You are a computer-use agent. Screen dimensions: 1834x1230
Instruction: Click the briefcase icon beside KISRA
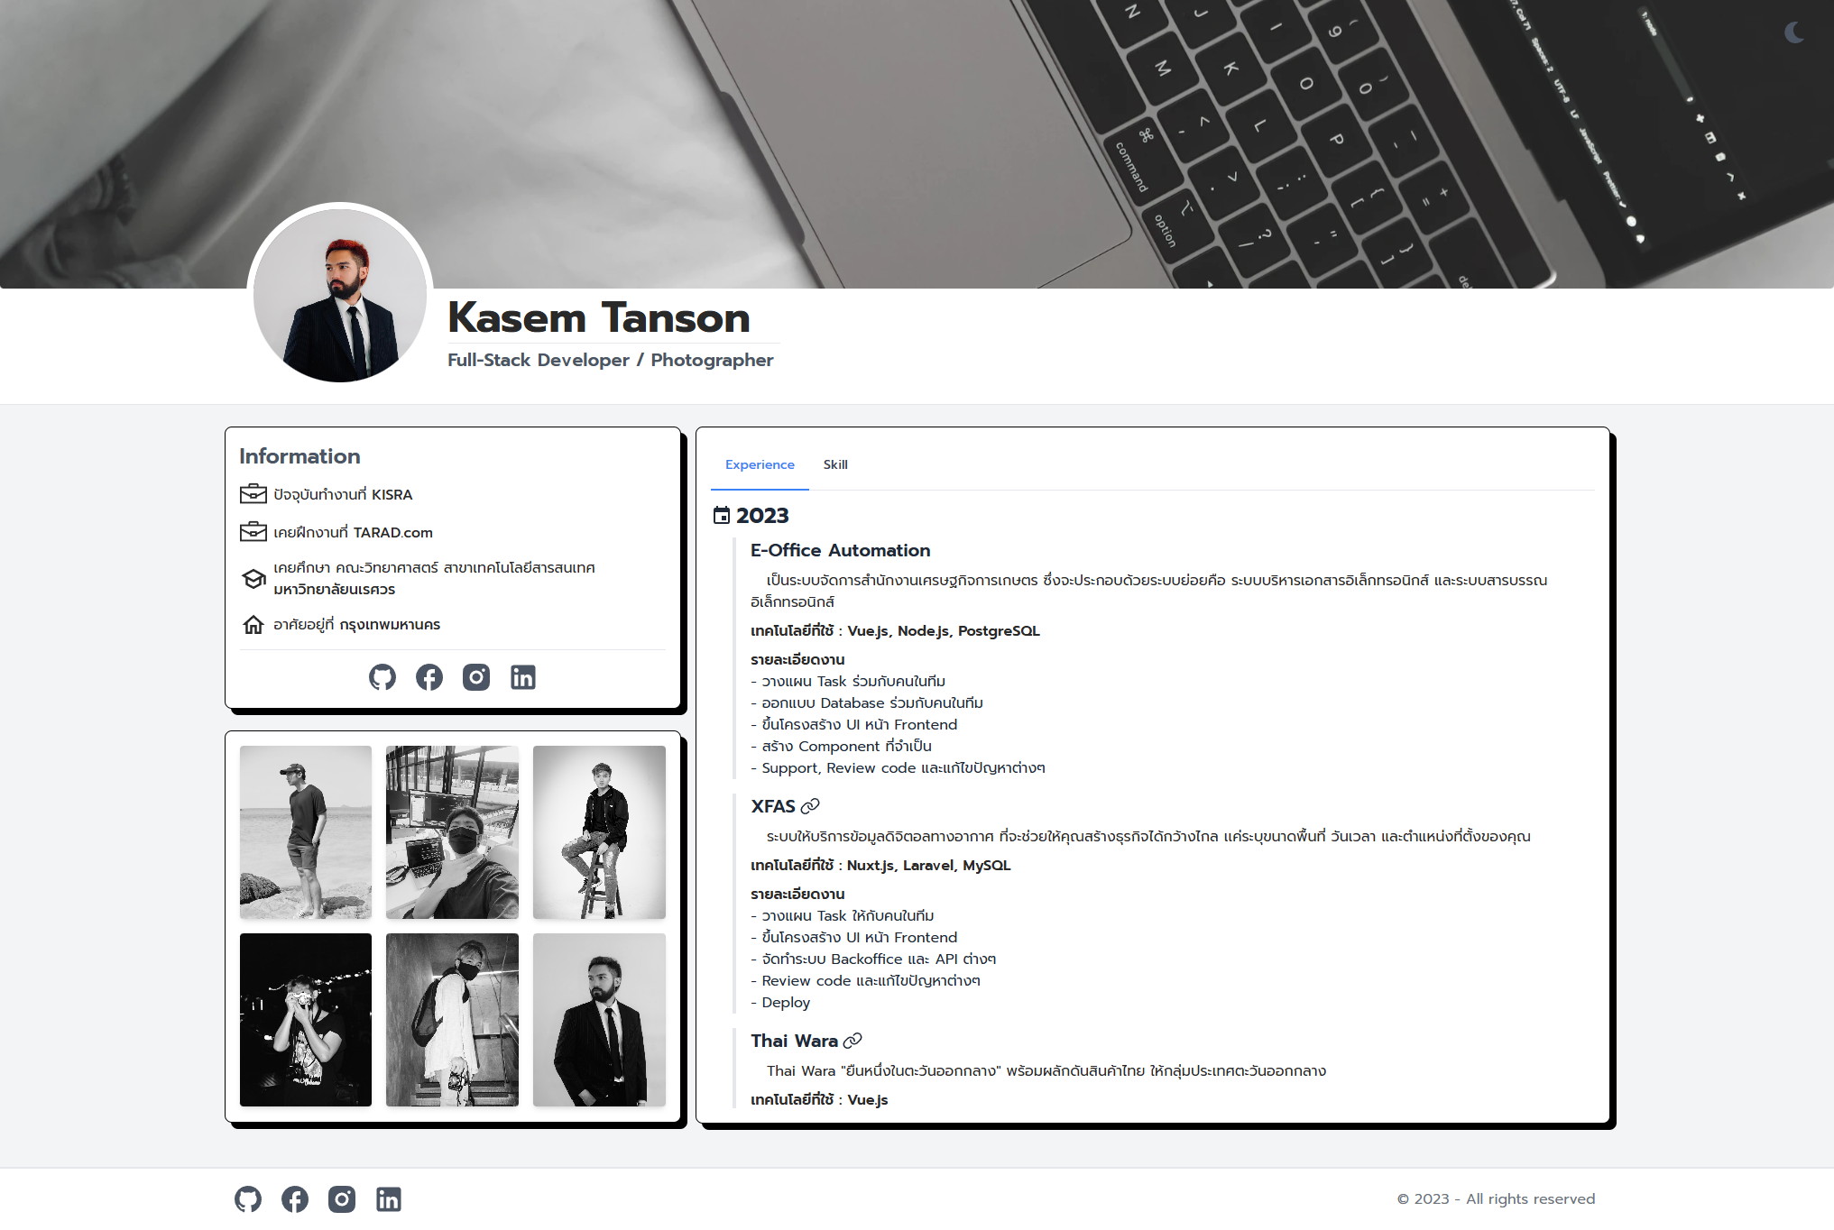click(253, 494)
